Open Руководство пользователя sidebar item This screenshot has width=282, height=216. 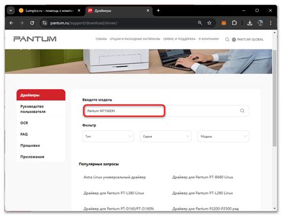pos(33,109)
